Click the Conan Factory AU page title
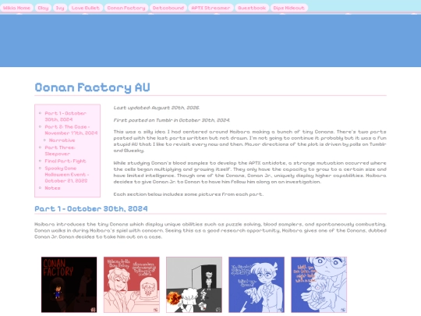421x316 pixels. pyautogui.click(x=92, y=87)
